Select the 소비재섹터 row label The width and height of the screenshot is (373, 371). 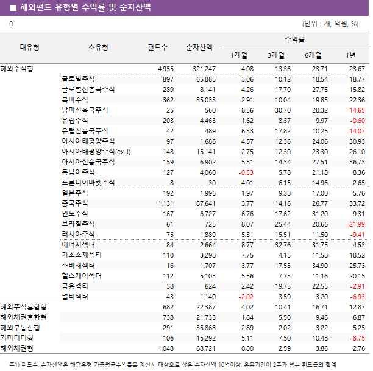pos(78,266)
